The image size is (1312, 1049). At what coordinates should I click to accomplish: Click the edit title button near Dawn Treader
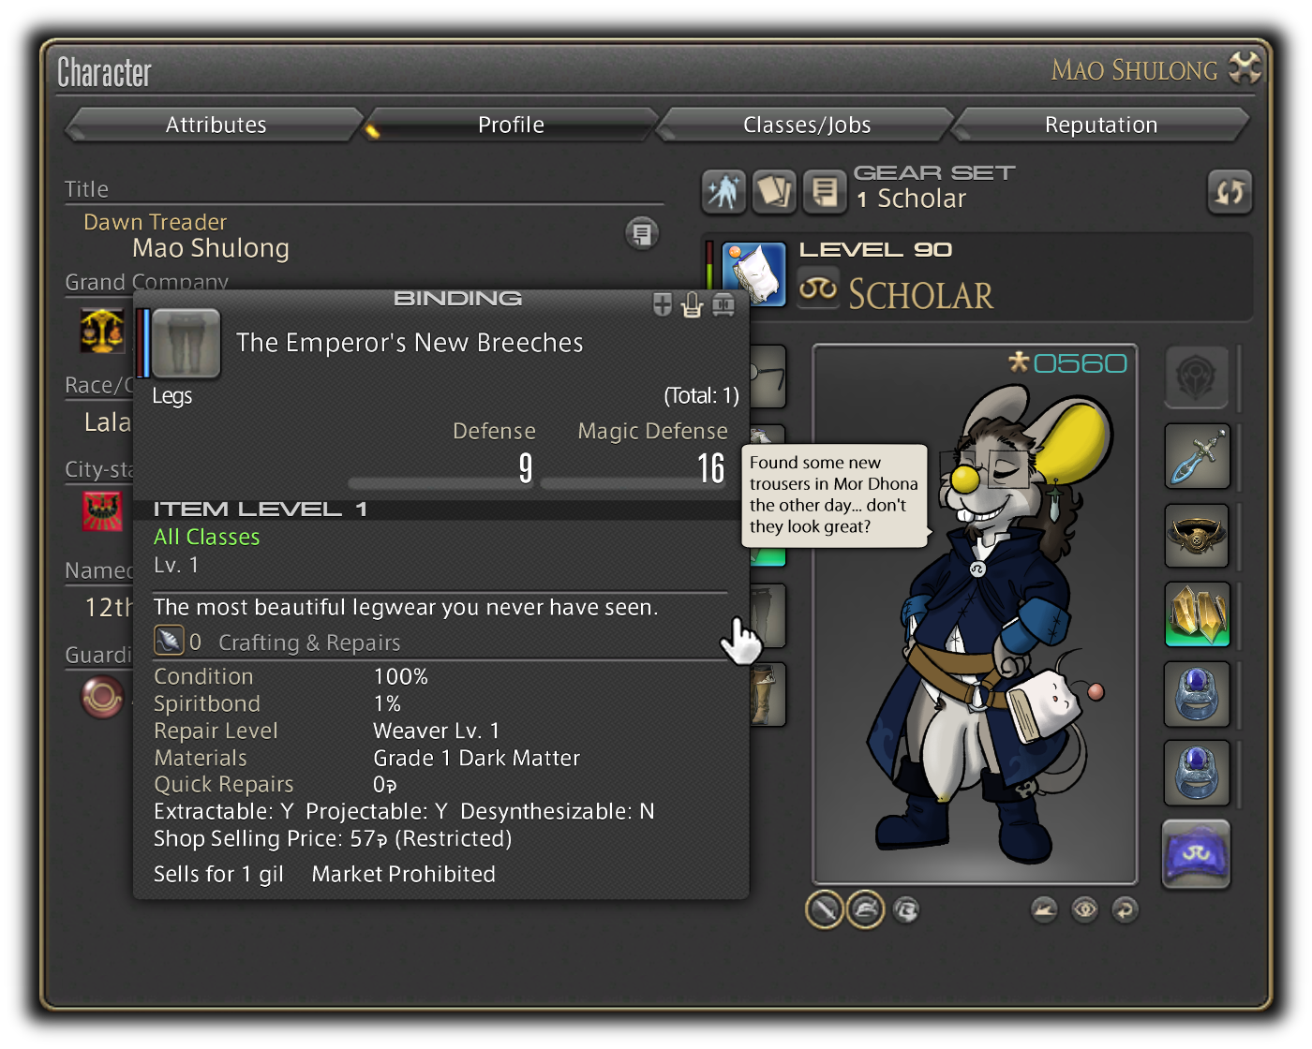pos(642,233)
